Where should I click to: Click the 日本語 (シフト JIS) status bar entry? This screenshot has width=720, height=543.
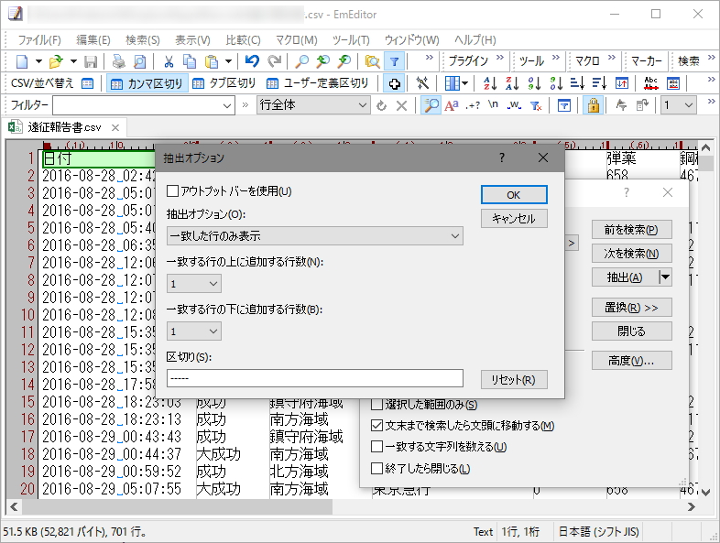(599, 532)
